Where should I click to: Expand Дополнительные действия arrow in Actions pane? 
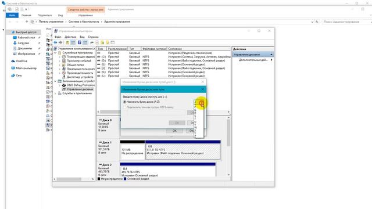(x=271, y=60)
